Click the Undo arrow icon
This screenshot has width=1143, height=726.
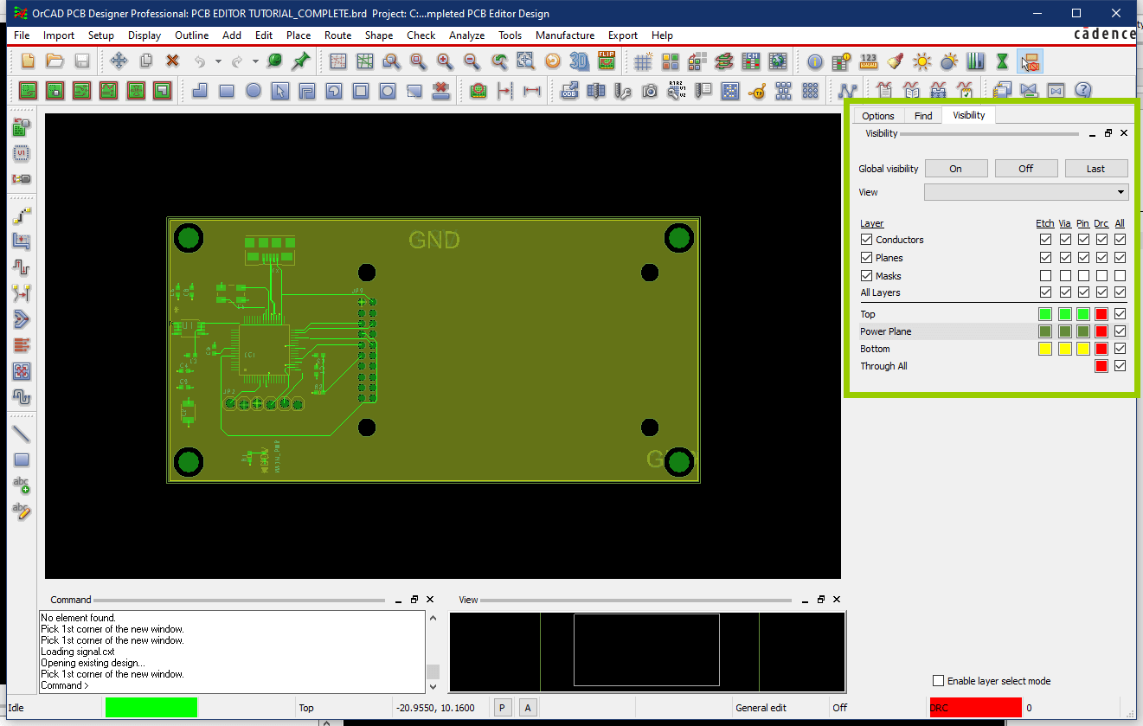click(x=199, y=61)
